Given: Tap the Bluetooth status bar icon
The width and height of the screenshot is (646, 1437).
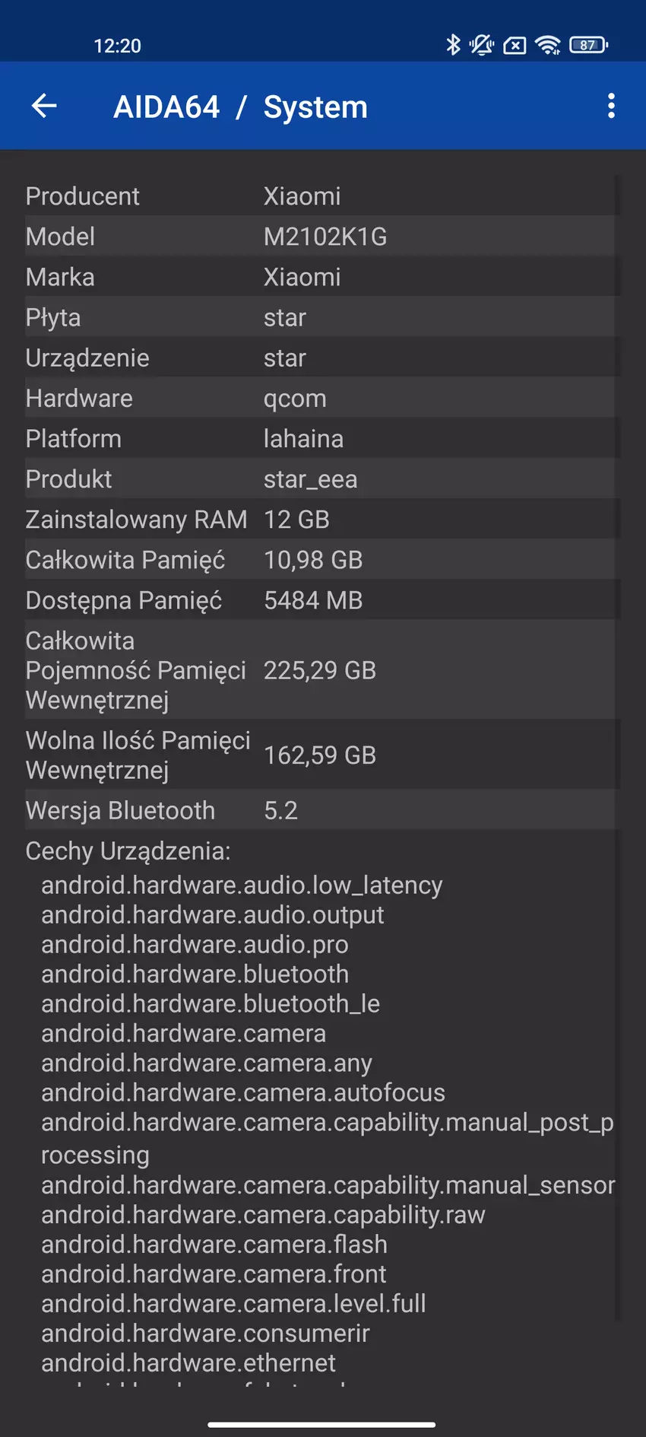Looking at the screenshot, I should [x=453, y=45].
